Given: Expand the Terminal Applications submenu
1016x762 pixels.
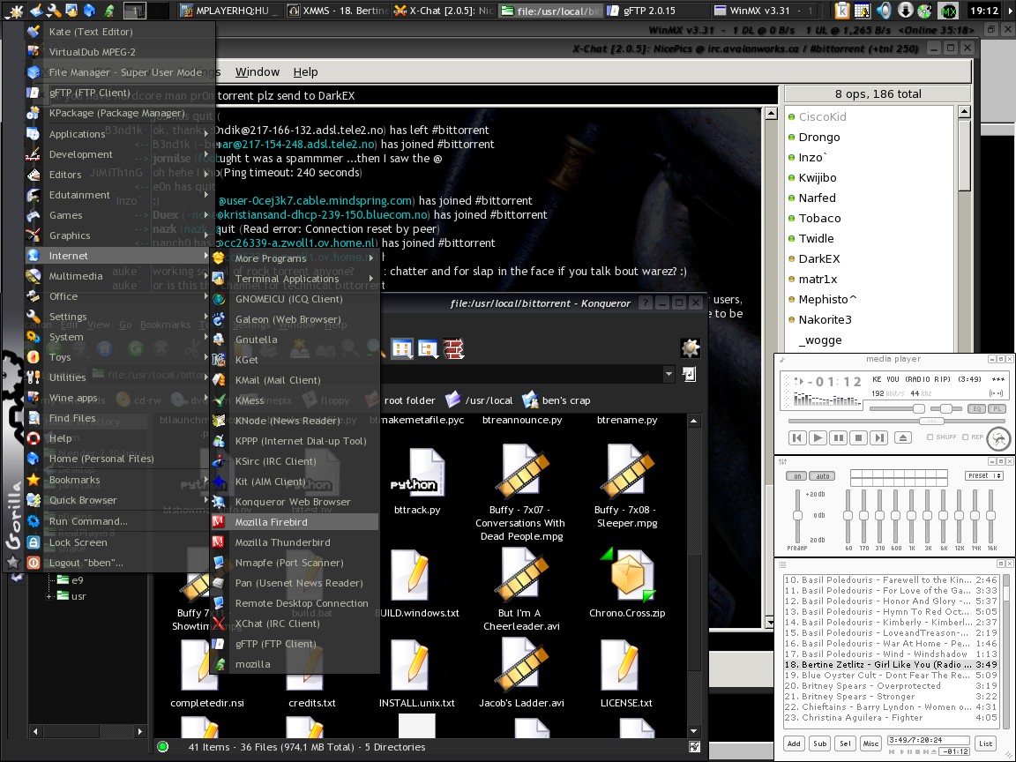Looking at the screenshot, I should [295, 279].
